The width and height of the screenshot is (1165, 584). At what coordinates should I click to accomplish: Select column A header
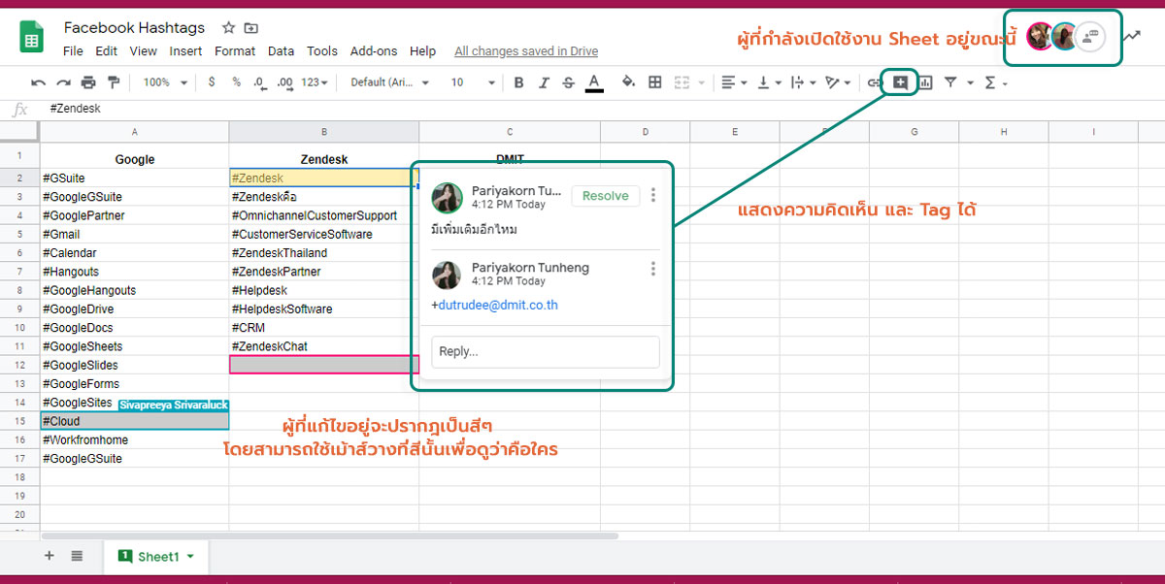point(135,131)
